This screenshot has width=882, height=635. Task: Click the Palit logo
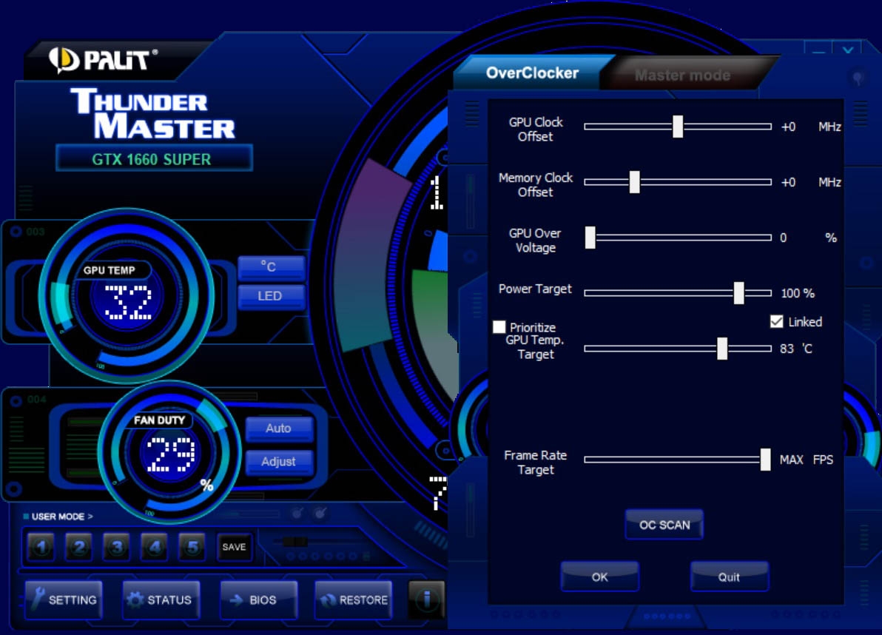click(103, 60)
